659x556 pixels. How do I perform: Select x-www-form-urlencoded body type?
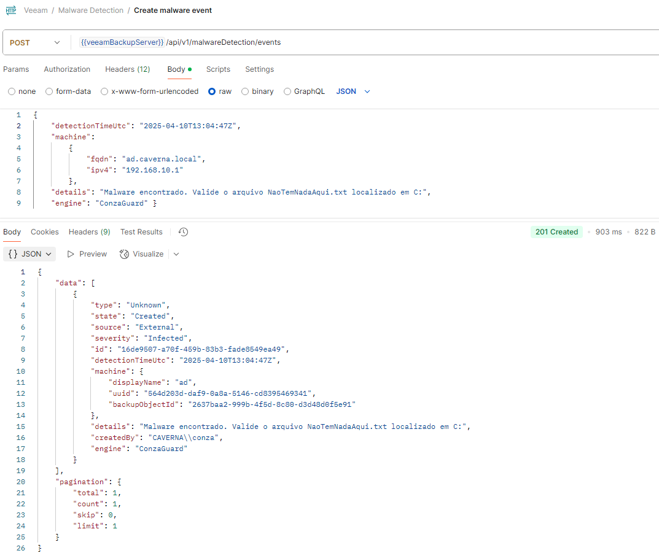pos(104,91)
